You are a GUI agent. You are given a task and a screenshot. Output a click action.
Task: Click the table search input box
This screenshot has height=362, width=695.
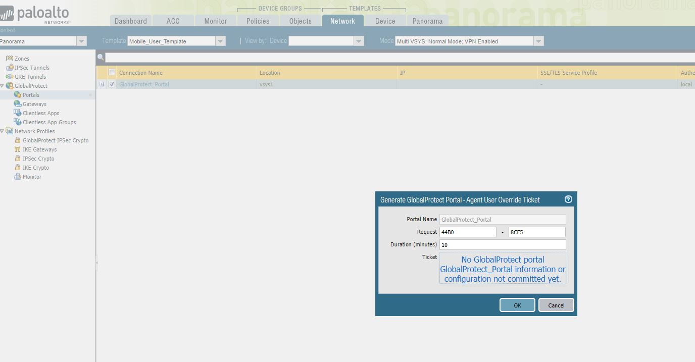(x=400, y=58)
